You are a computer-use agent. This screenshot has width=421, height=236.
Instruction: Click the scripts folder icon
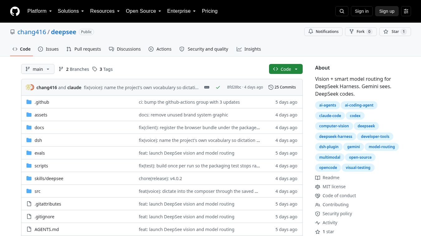pos(29,166)
